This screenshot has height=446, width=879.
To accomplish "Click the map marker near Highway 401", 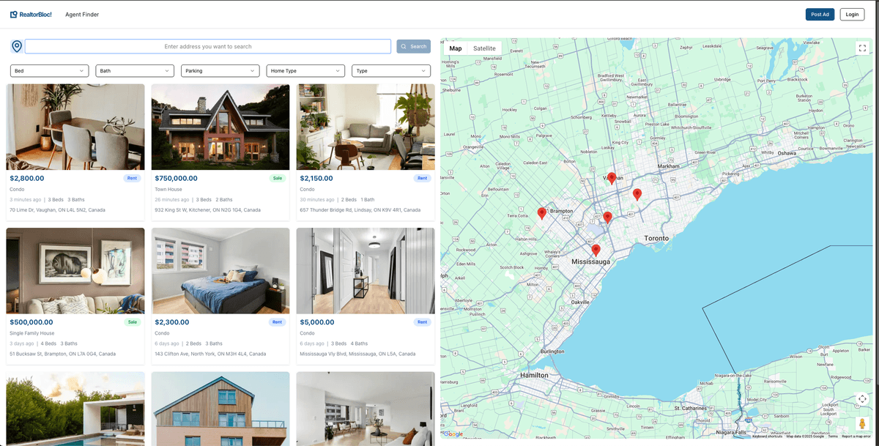I will tap(607, 218).
